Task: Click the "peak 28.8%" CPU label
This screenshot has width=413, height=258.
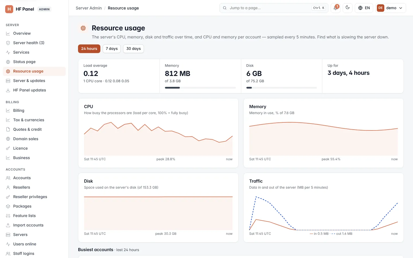Action: 166,159
